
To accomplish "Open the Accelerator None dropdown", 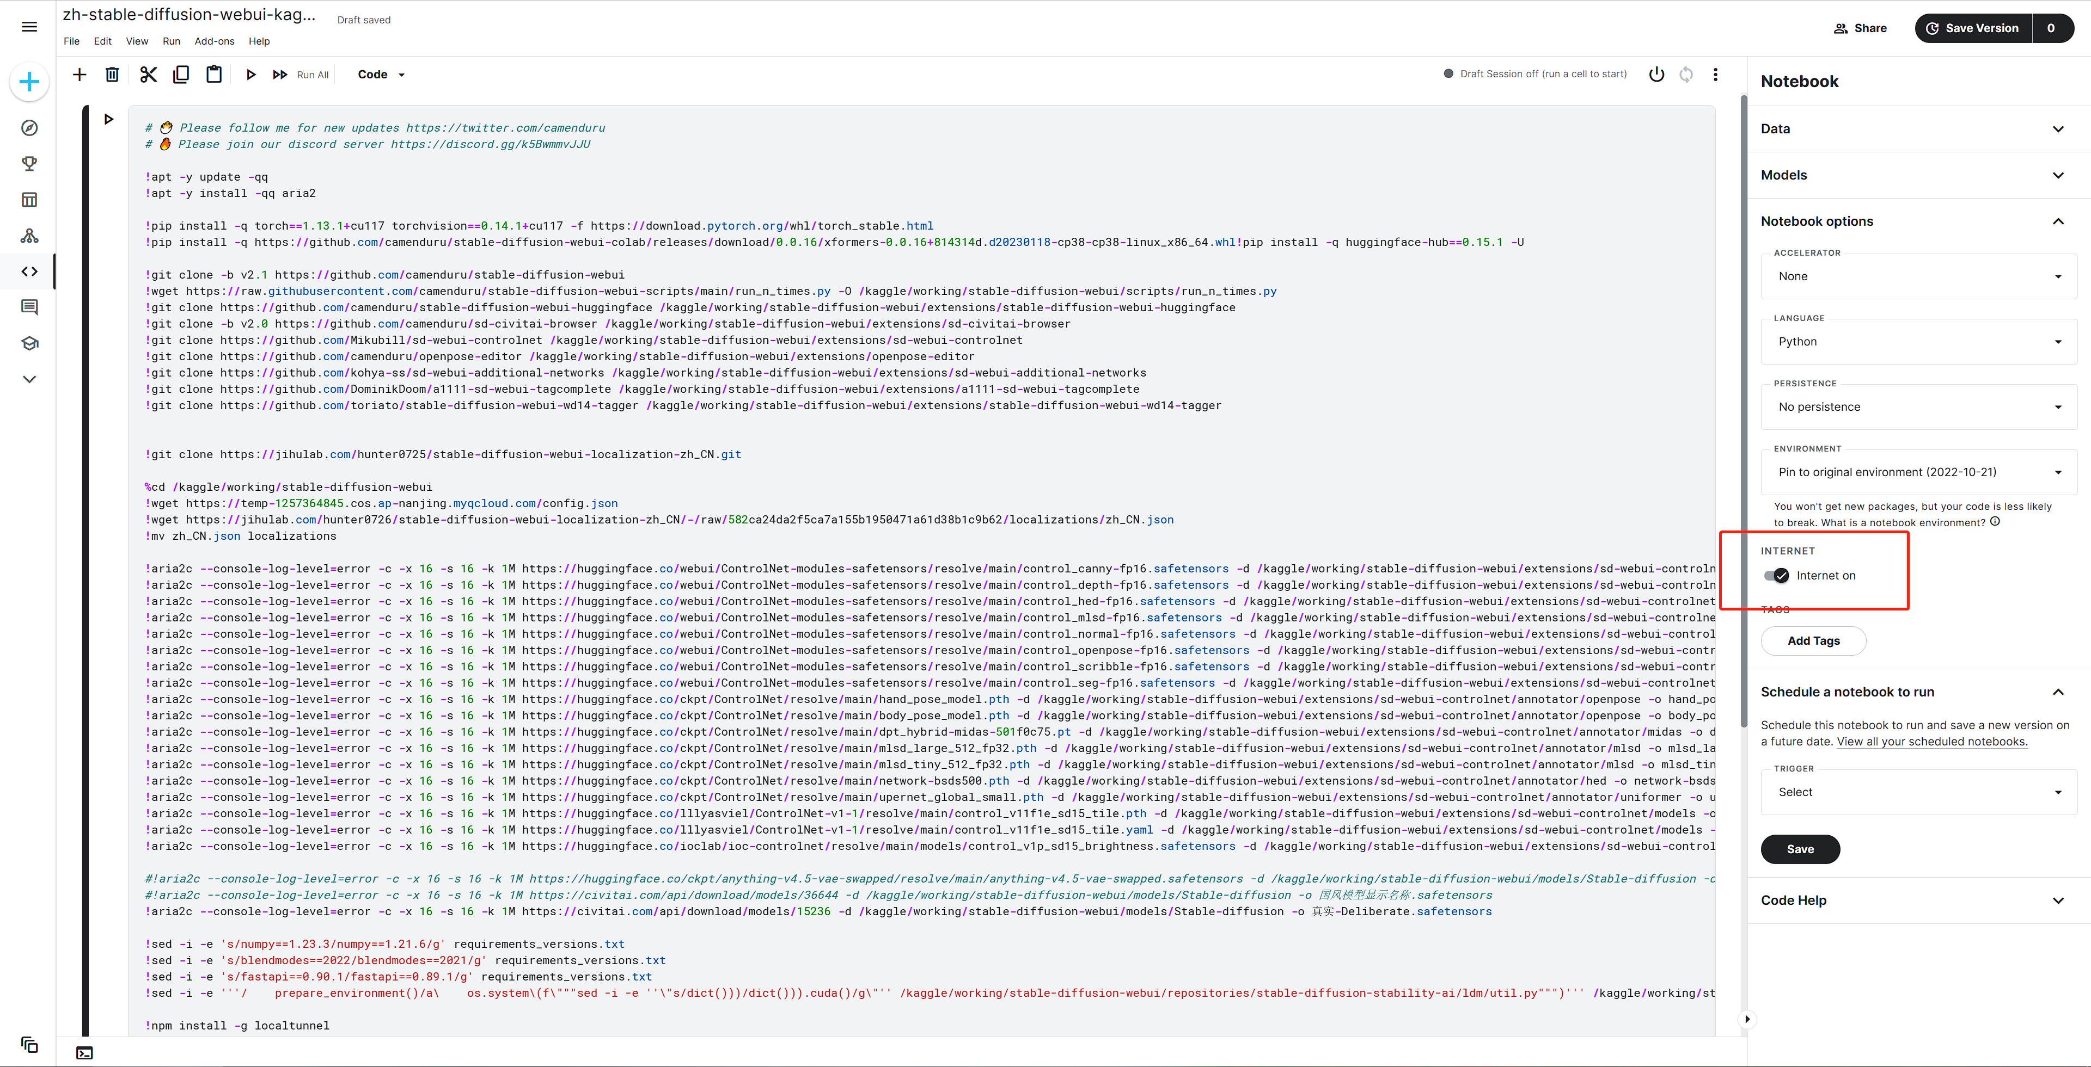I will 1918,276.
